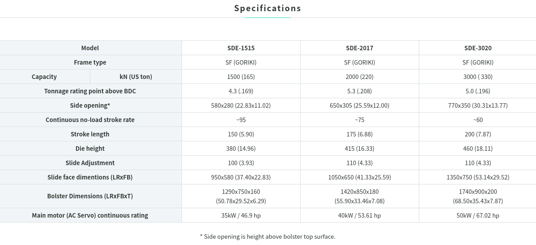This screenshot has height=245, width=536.
Task: Click the 1500 (165) capacity value
Action: click(241, 77)
